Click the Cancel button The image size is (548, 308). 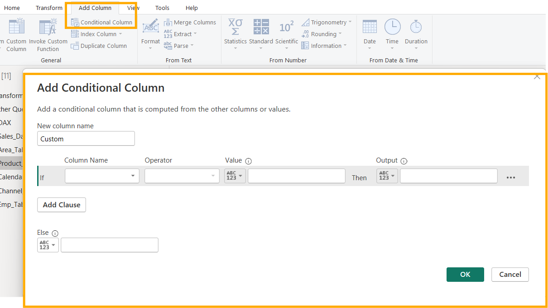tap(510, 275)
